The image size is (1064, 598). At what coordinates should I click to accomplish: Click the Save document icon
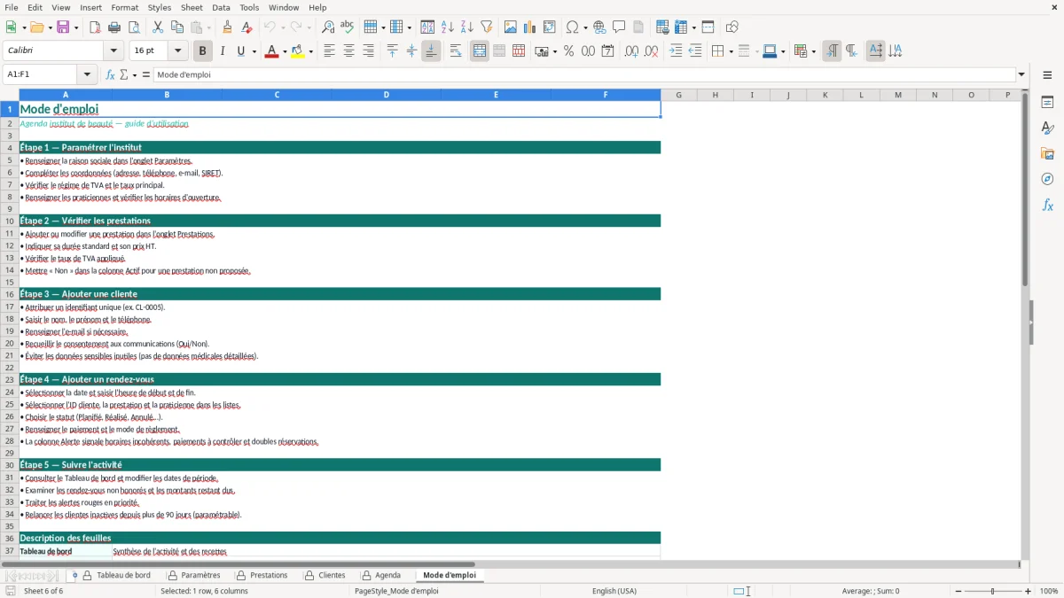point(63,27)
